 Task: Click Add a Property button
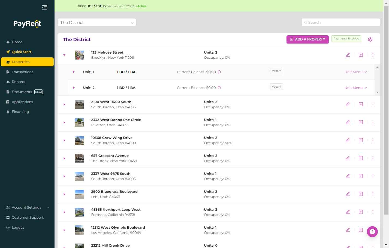pos(307,39)
